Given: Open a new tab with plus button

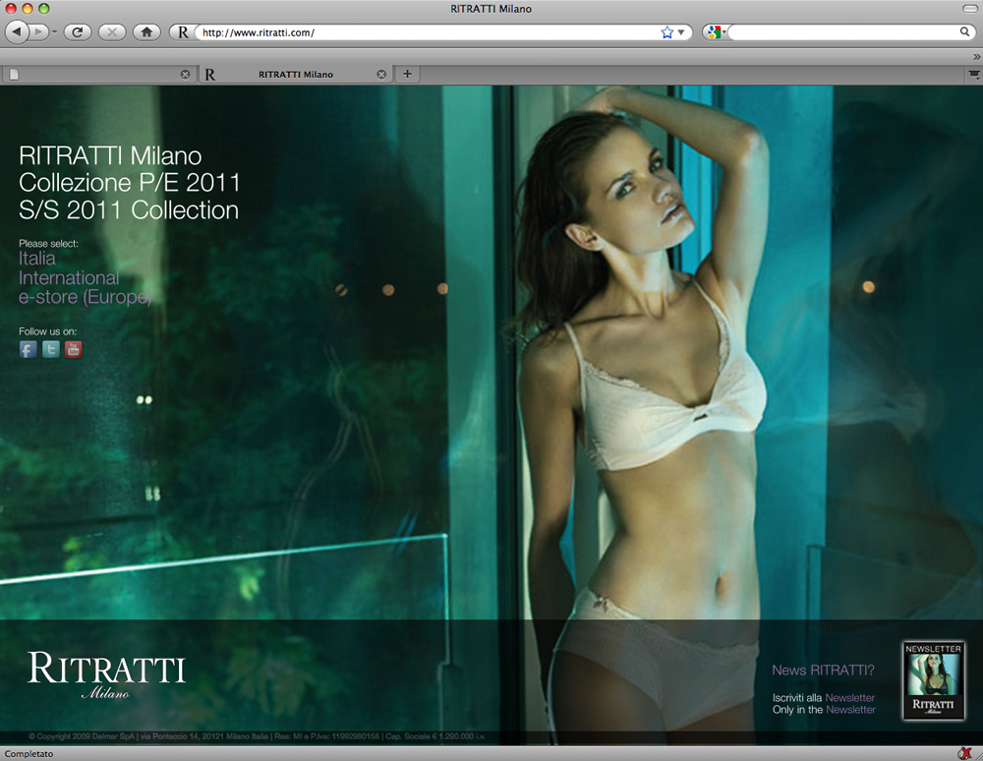Looking at the screenshot, I should [407, 74].
